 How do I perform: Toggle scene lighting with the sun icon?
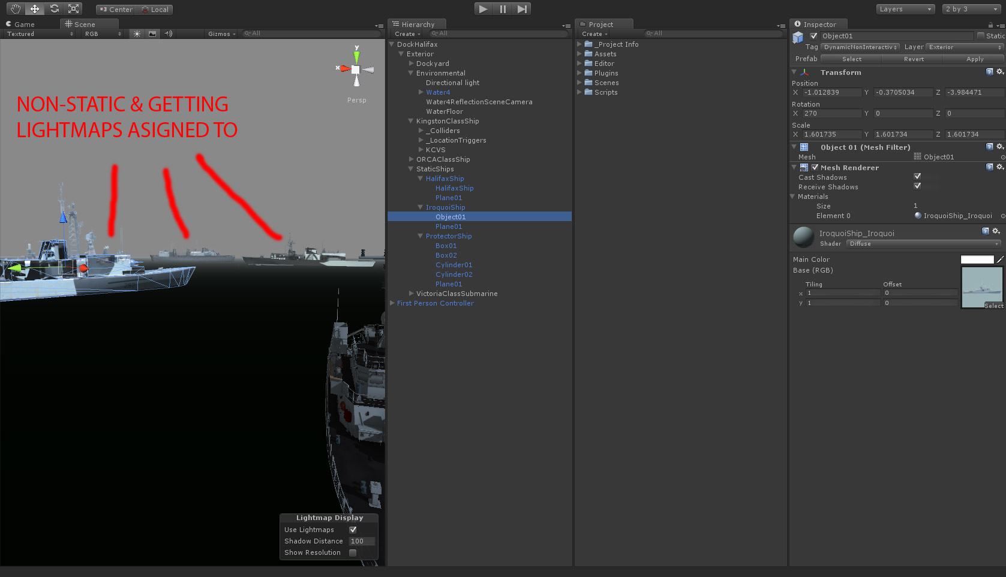tap(136, 34)
